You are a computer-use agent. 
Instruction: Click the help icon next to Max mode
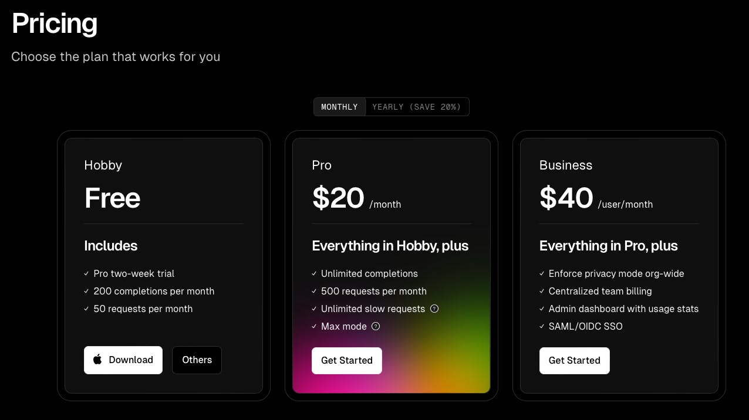pos(376,326)
